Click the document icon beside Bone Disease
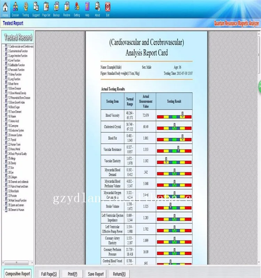This screenshot has width=261, height=278. tap(6, 88)
